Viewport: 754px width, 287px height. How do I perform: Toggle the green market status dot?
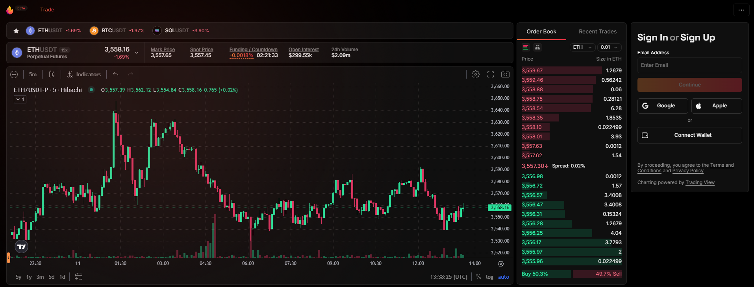point(91,90)
